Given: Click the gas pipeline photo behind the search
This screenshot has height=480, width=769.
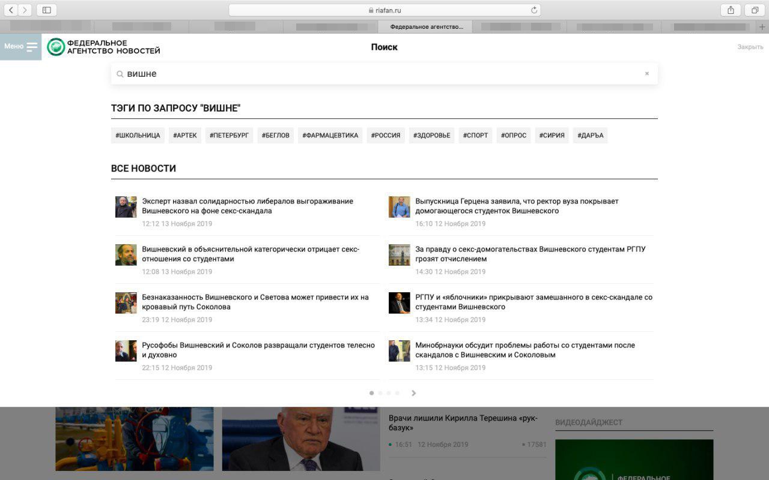Looking at the screenshot, I should click(135, 439).
